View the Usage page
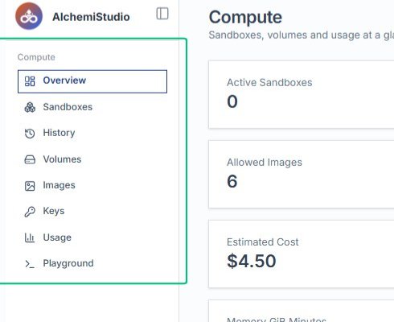The image size is (394, 322). (92, 237)
